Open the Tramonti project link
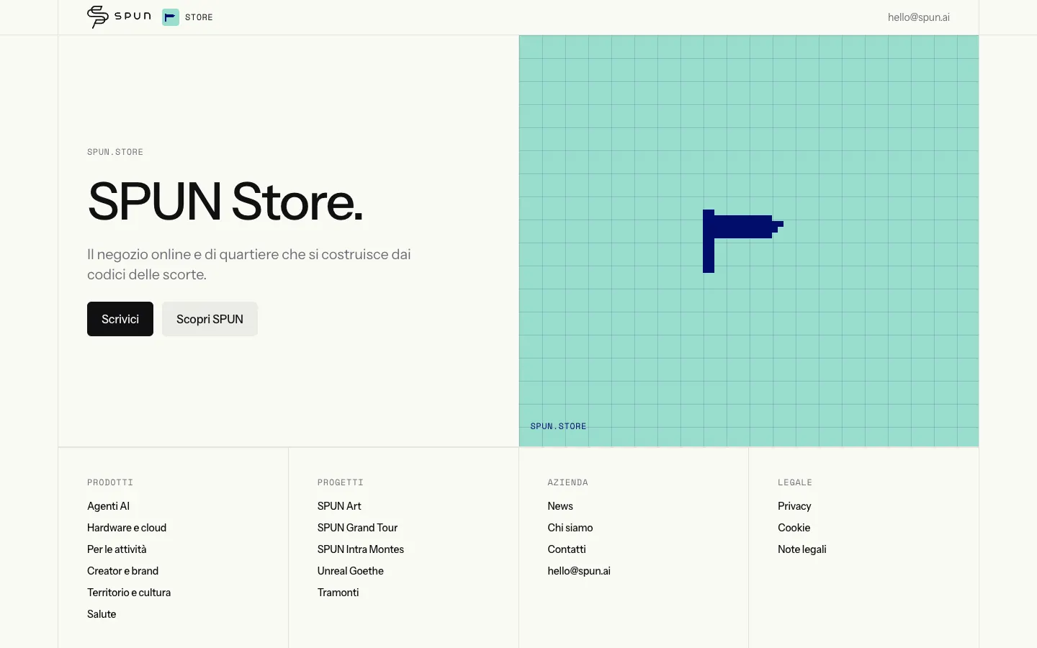This screenshot has width=1037, height=648. [x=338, y=593]
